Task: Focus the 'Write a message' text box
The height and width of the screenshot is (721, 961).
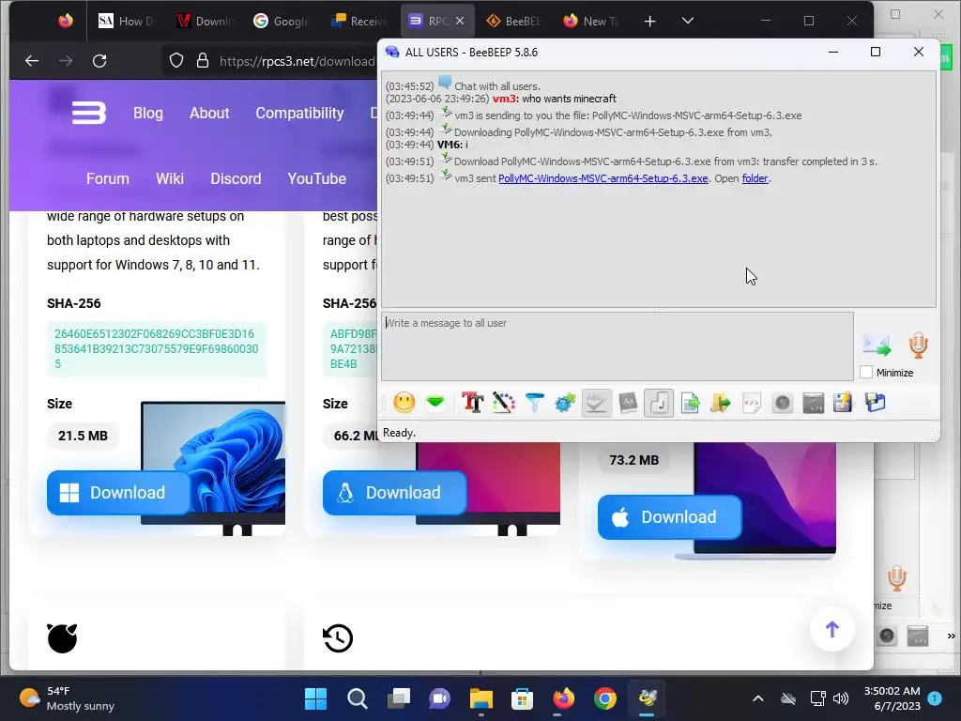Action: [x=618, y=346]
